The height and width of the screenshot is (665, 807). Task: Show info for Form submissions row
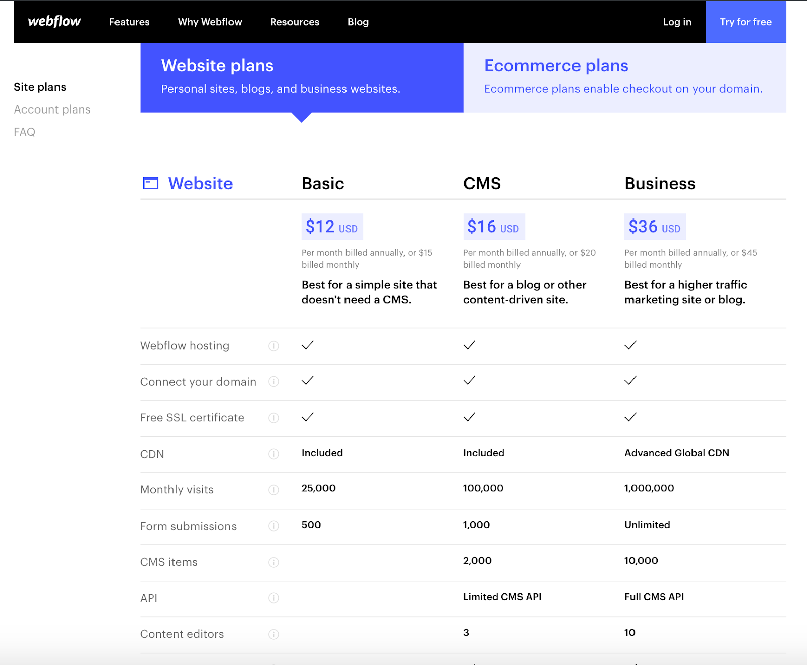[274, 526]
